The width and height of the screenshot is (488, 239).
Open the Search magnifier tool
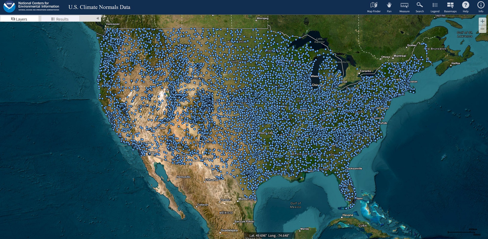(420, 7)
